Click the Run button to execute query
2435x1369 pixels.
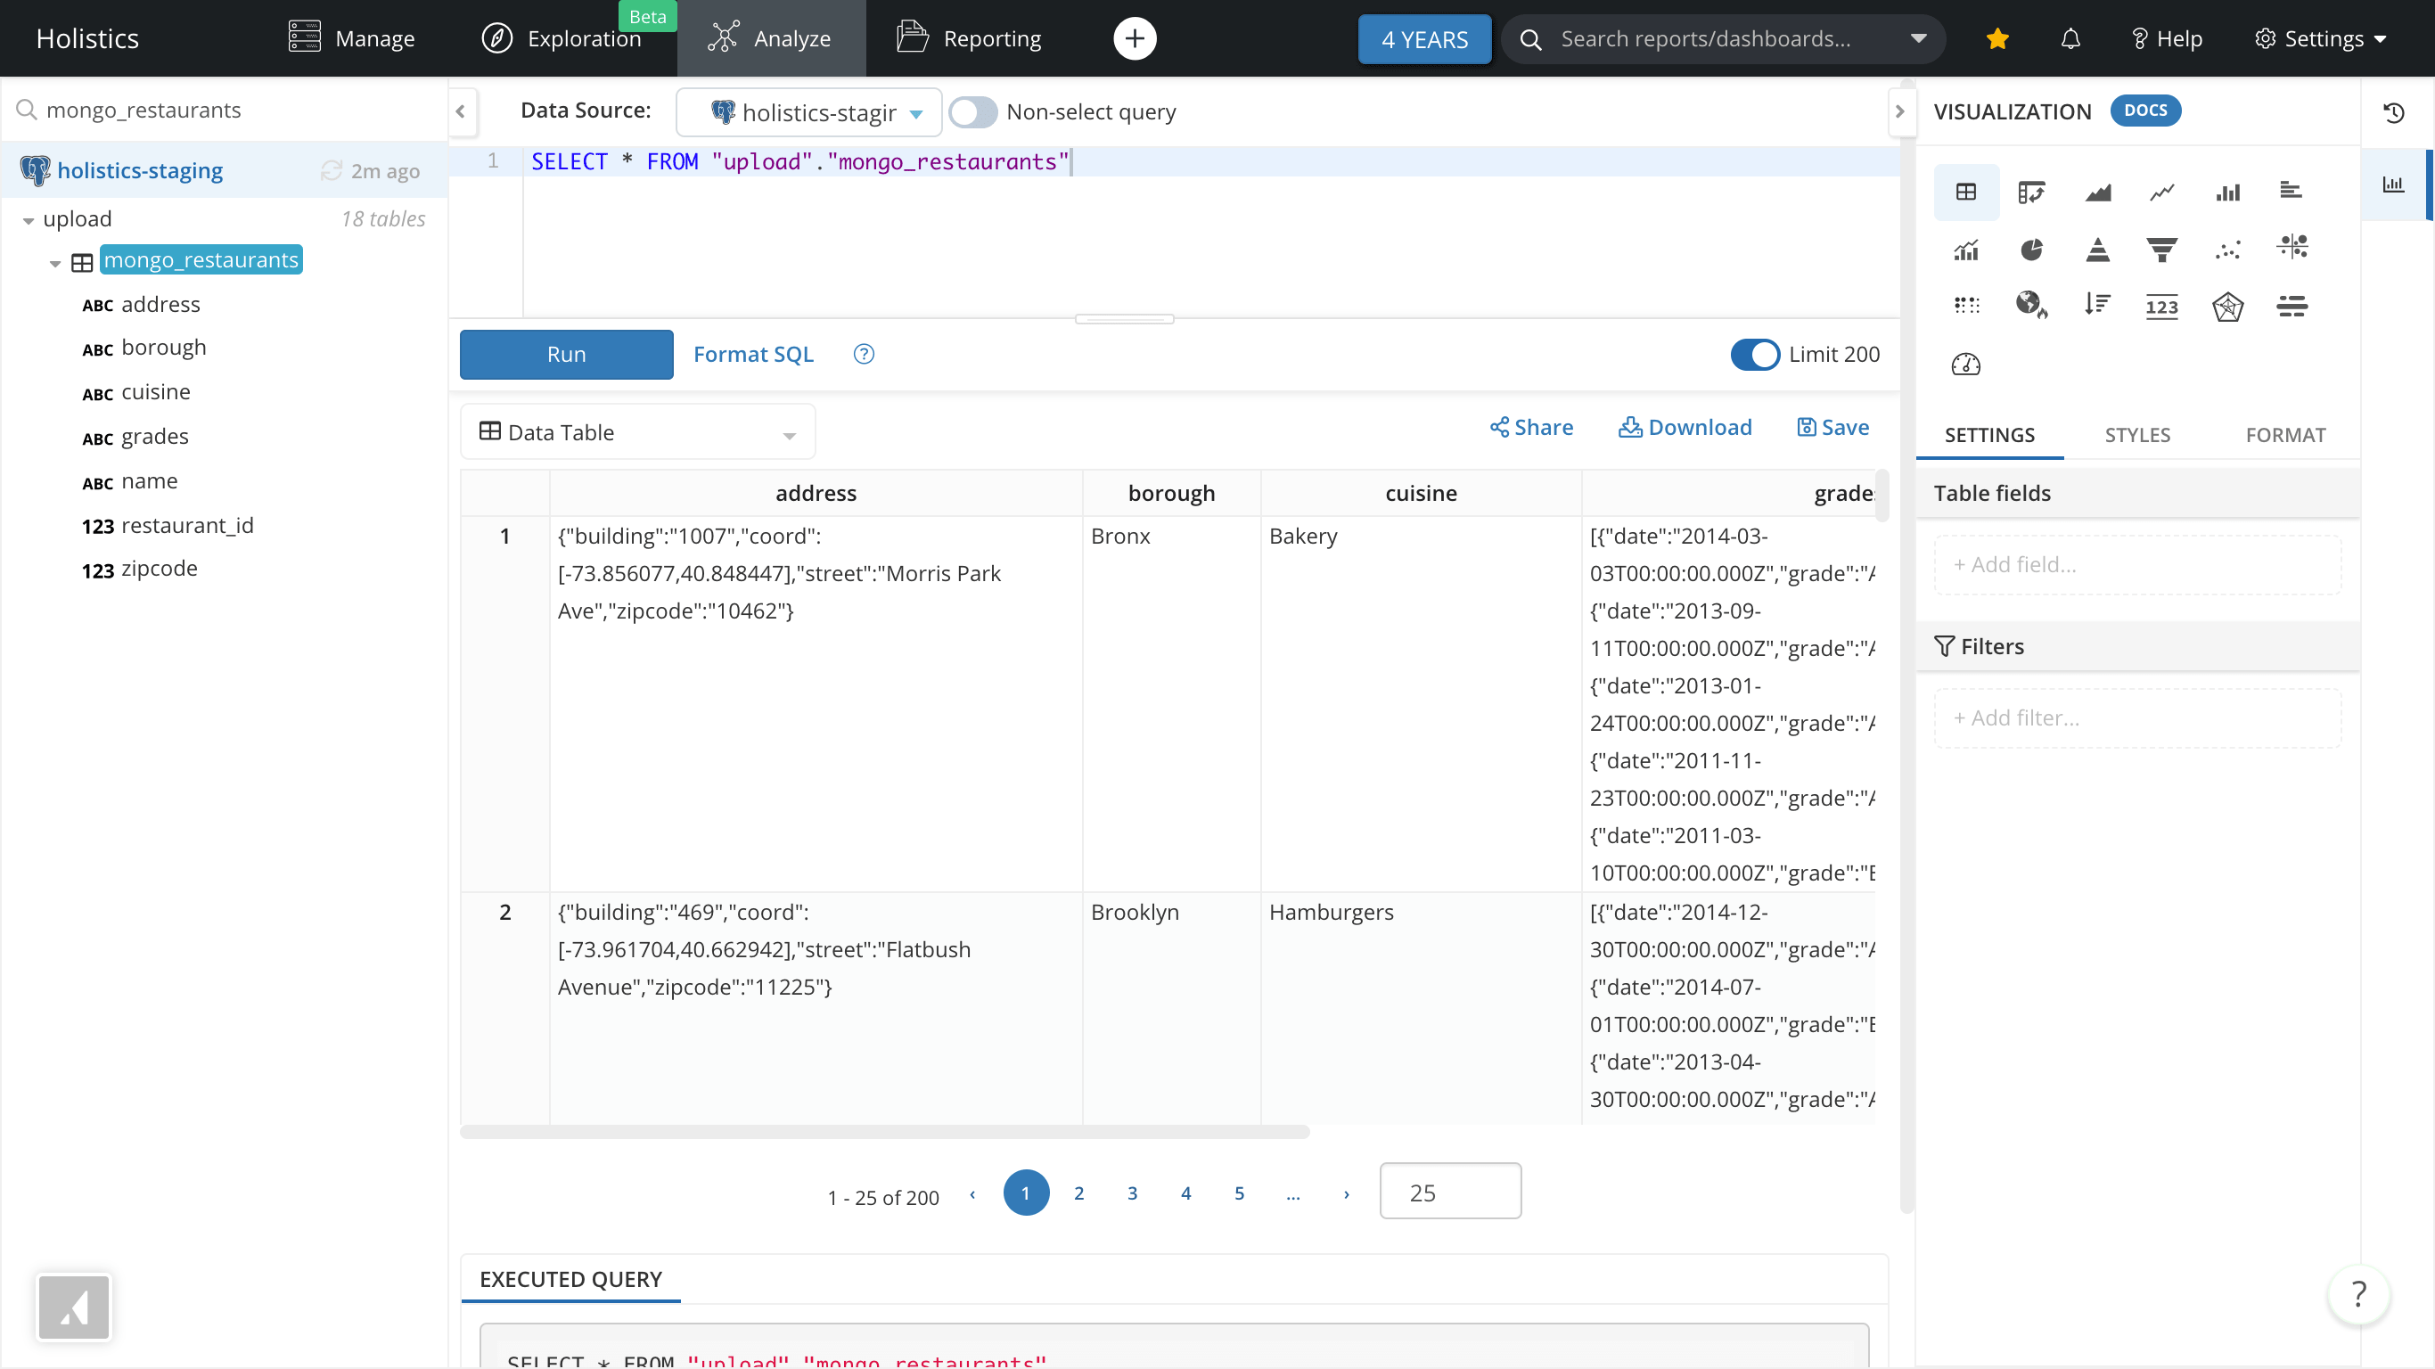pyautogui.click(x=567, y=353)
